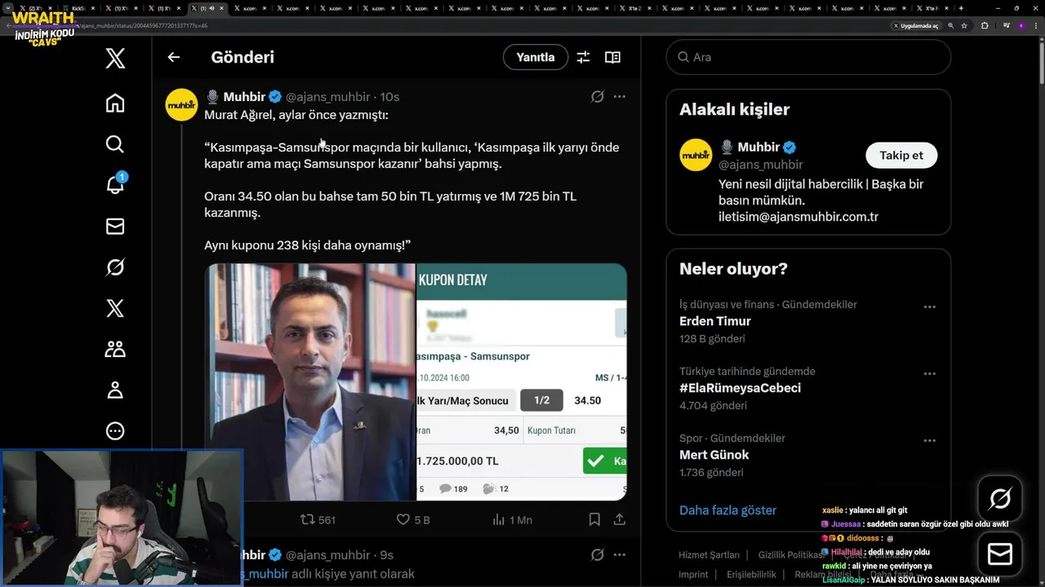Open more options menu on Muhbir post
The height and width of the screenshot is (587, 1045).
(620, 96)
